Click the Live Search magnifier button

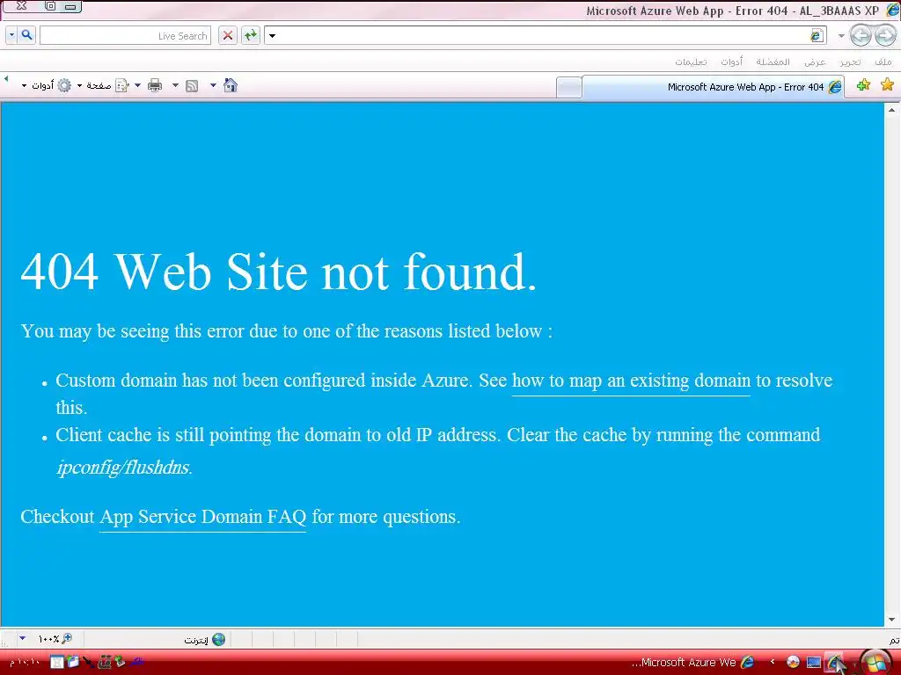pyautogui.click(x=26, y=35)
